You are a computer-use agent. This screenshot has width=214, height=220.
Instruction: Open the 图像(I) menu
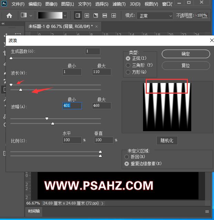point(51,4)
